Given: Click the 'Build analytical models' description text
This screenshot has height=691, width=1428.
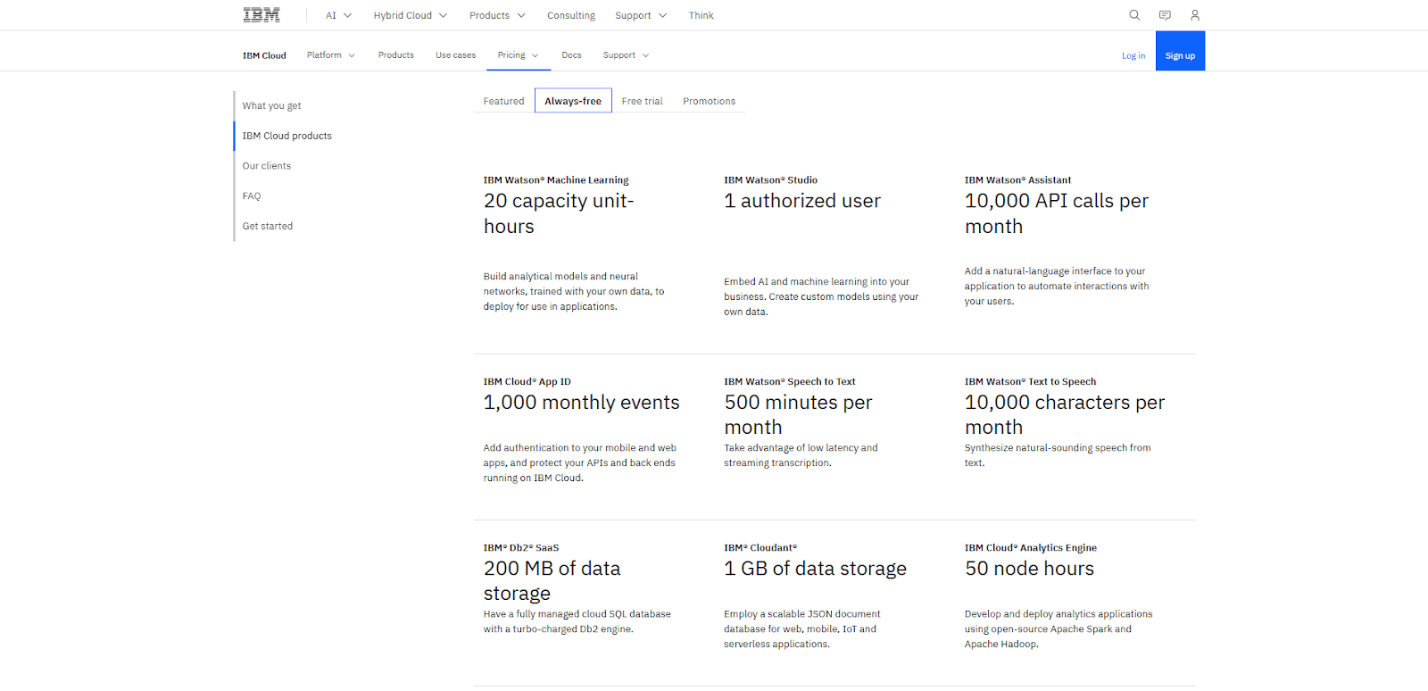Looking at the screenshot, I should (574, 292).
